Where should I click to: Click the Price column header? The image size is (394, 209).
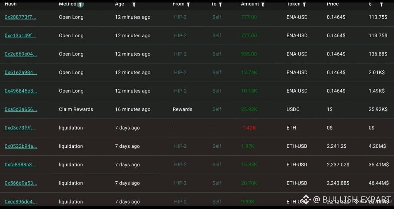[x=333, y=4]
